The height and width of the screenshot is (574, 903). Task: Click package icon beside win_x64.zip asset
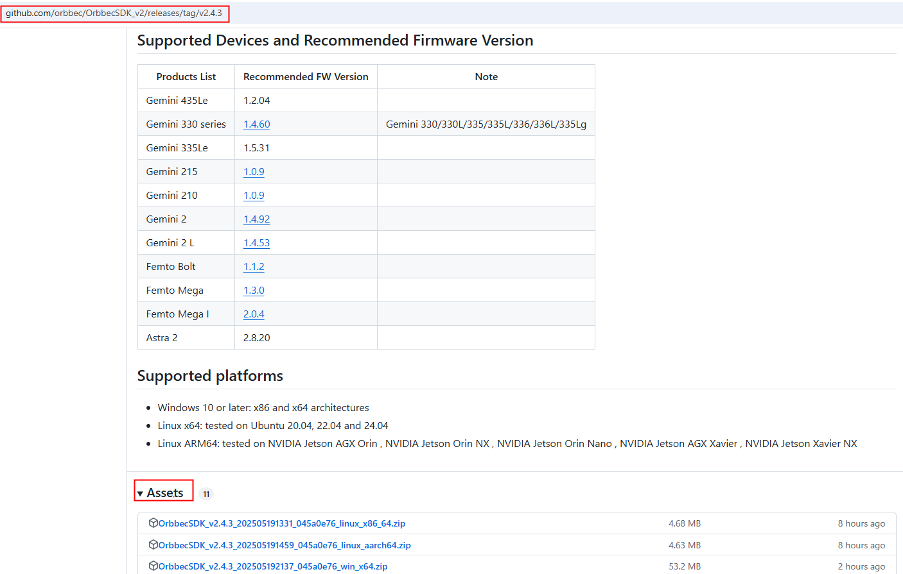[x=153, y=566]
